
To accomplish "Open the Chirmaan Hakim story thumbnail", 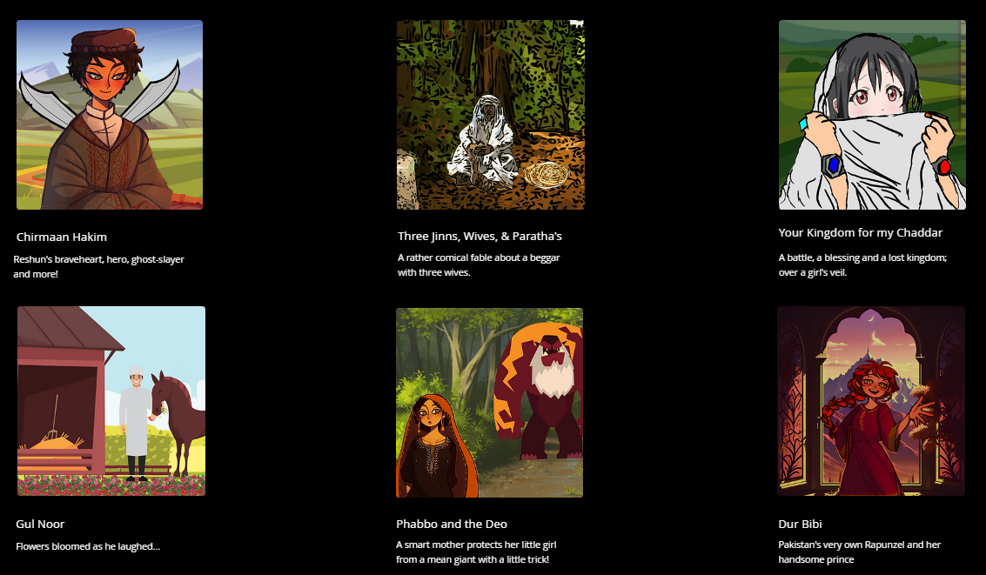I will coord(110,114).
